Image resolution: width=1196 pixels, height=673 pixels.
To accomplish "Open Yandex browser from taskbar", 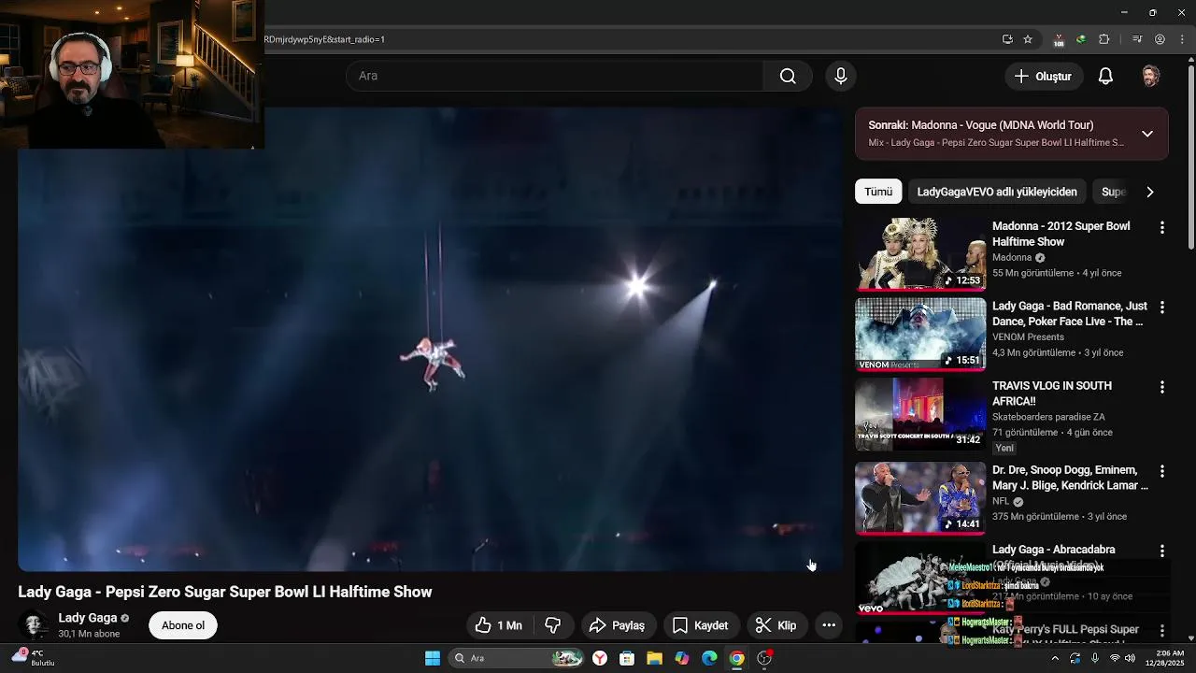I will pyautogui.click(x=600, y=658).
